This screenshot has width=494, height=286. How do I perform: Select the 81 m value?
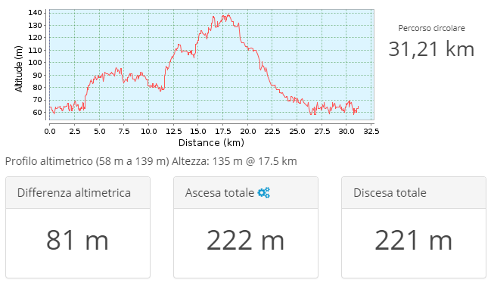click(x=77, y=241)
